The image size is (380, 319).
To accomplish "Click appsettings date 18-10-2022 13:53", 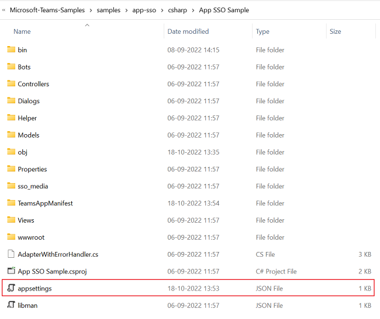I will 193,289.
